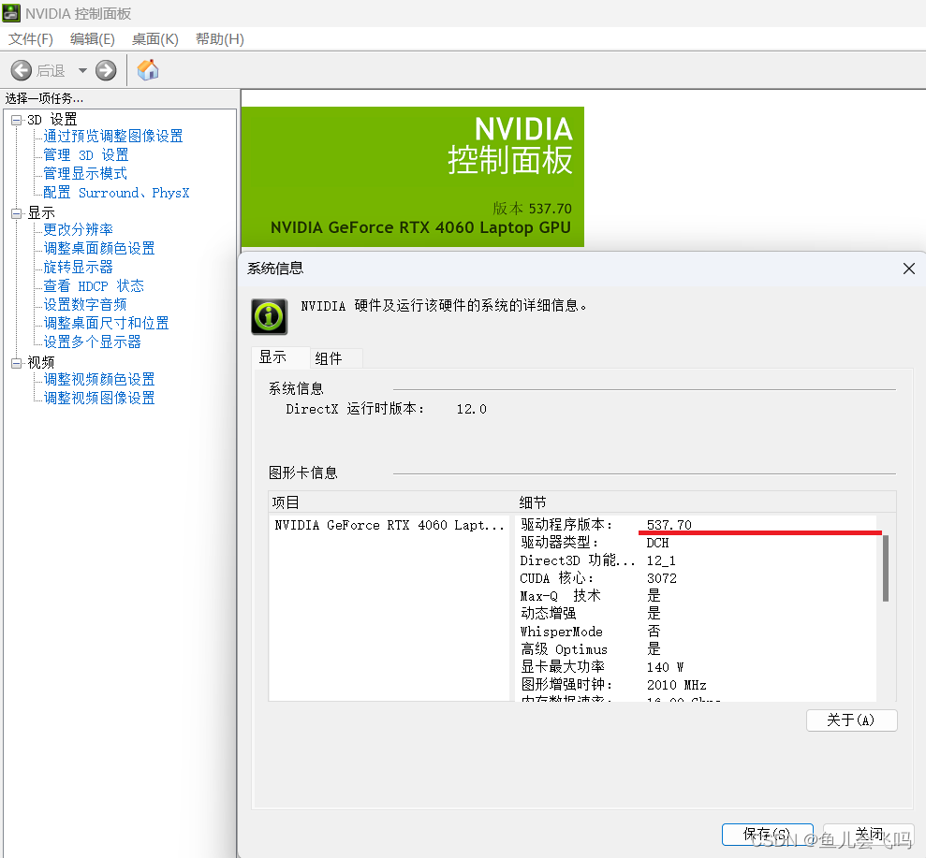Click the 显卡最大功率 140 W row

coord(698,667)
